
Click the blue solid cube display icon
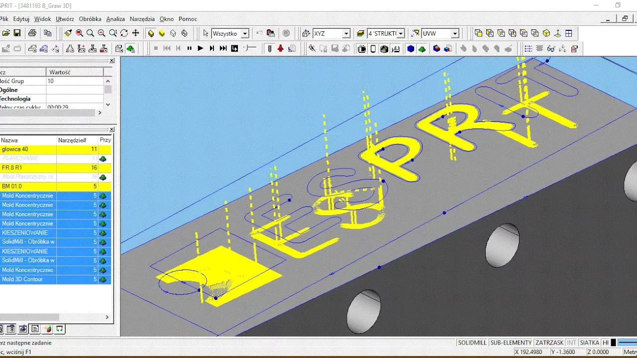tap(411, 48)
